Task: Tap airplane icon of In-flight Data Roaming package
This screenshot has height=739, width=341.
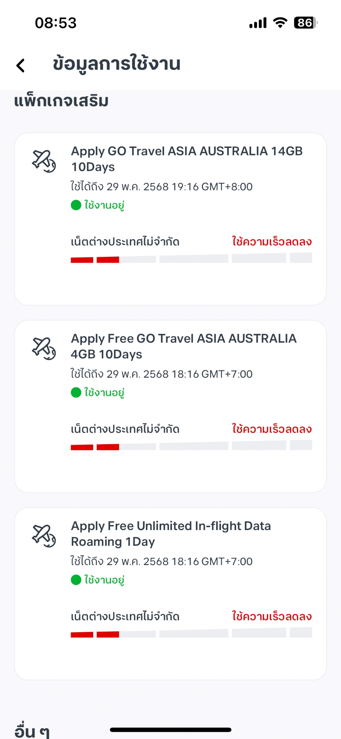Action: (44, 536)
